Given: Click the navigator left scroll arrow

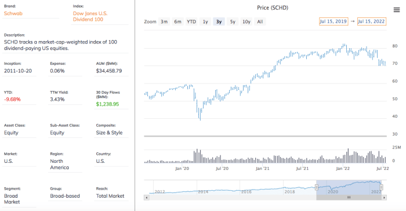Looking at the screenshot, I should pyautogui.click(x=147, y=198).
